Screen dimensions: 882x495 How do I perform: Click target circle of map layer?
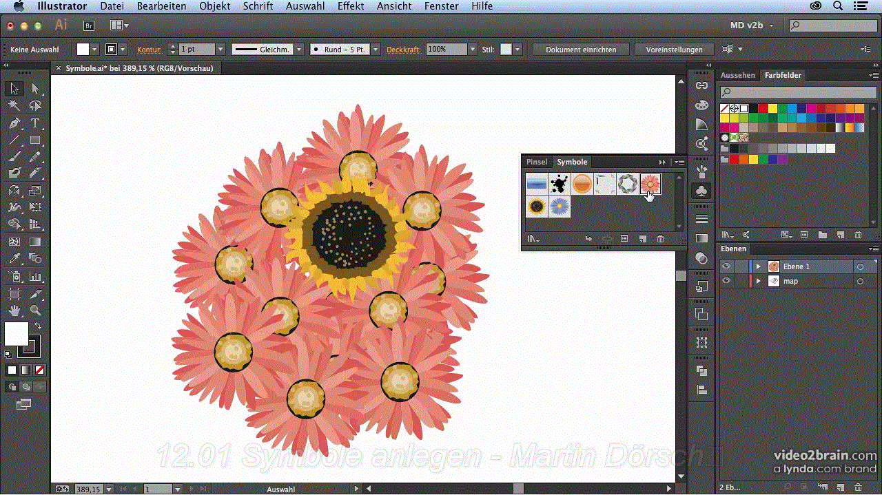click(x=860, y=281)
